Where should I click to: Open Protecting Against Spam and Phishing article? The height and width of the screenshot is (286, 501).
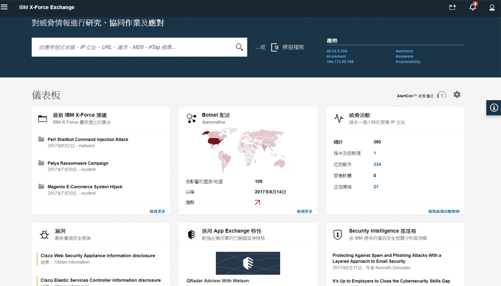click(x=387, y=258)
